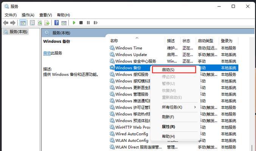Click the export list toolbar icon
Image resolution: width=256 pixels, height=151 pixels.
pos(47,23)
